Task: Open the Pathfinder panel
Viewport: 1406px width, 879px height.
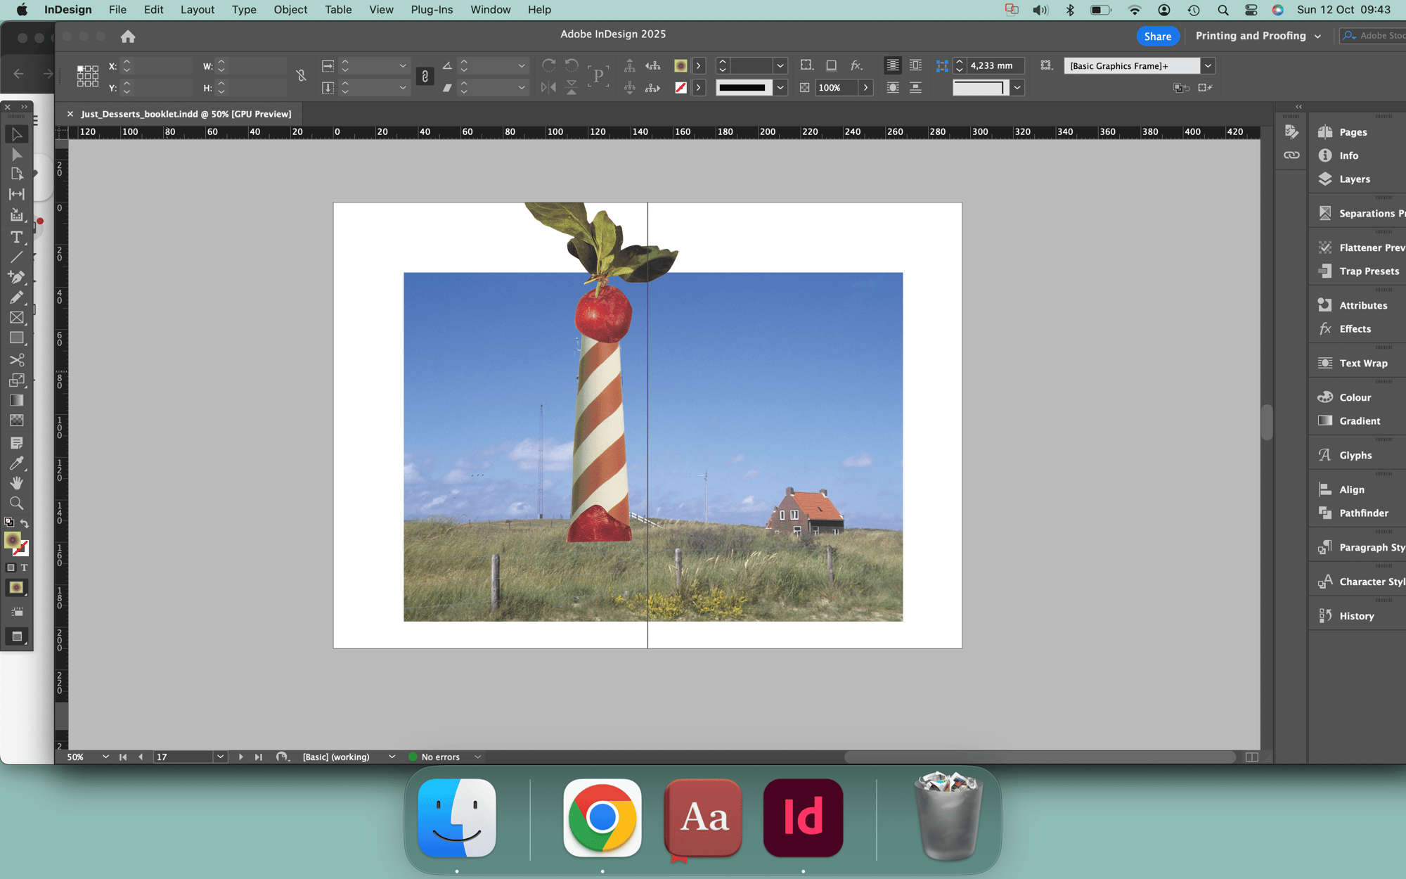Action: click(1362, 513)
